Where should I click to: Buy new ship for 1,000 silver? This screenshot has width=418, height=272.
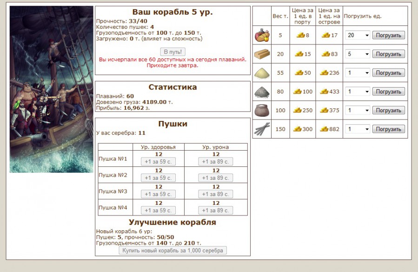tap(173, 251)
